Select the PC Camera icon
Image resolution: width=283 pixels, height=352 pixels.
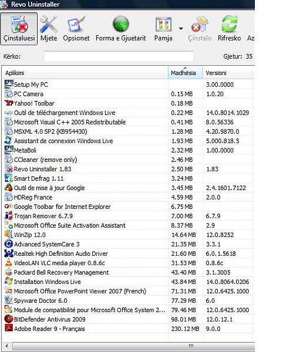[x=9, y=94]
